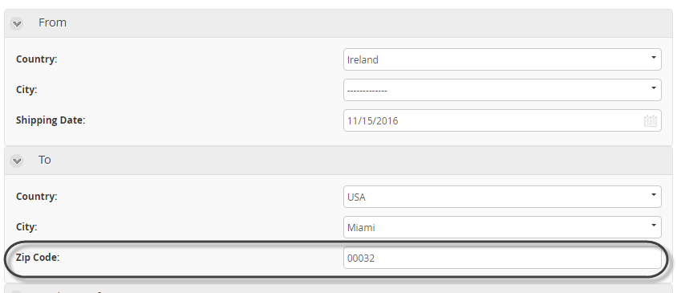Screen dimensions: 677x293
Task: Click the Zip Code label
Action: [38, 258]
